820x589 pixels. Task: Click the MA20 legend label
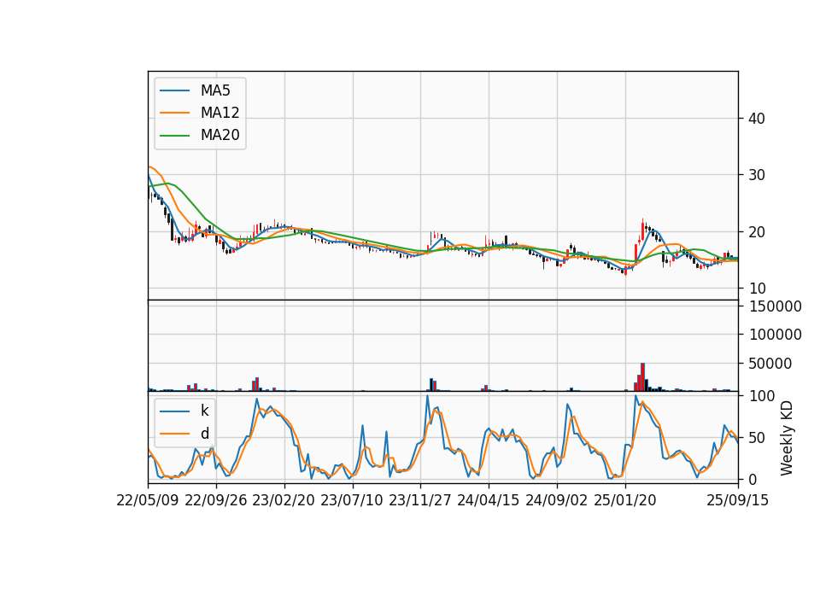(220, 135)
